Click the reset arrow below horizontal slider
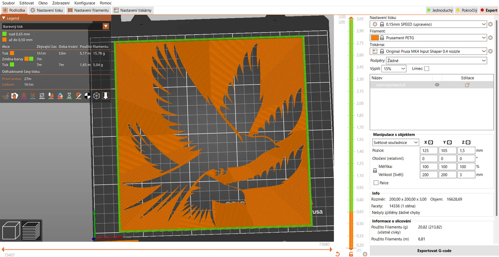Screen dimensions: 499x257 click(x=337, y=254)
